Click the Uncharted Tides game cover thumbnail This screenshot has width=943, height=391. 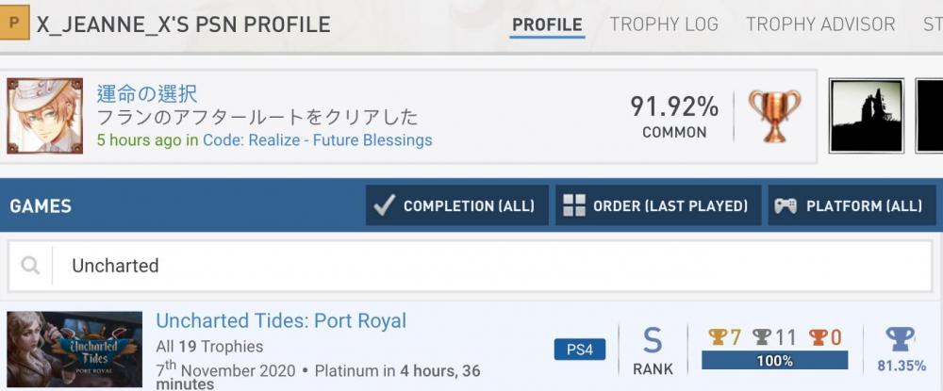(74, 350)
